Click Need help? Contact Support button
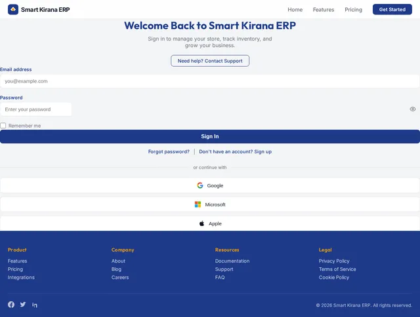Screen dimensions: 420x317 pos(210,61)
